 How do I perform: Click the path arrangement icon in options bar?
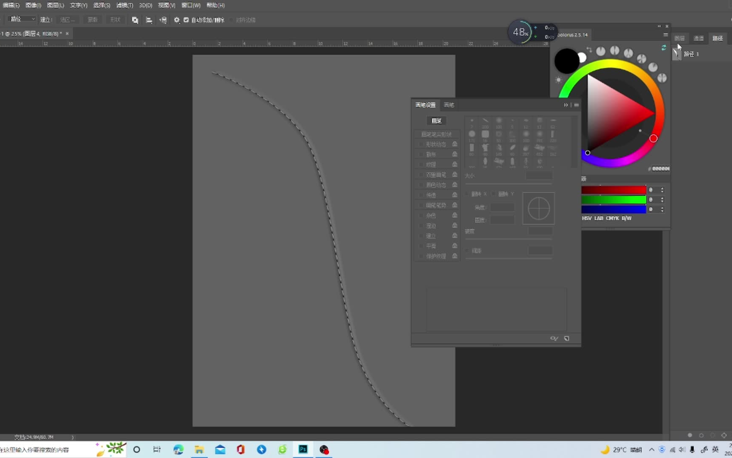[x=163, y=20]
